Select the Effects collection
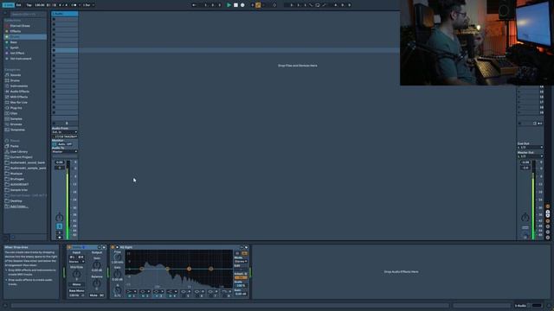This screenshot has height=311, width=554. (x=16, y=31)
